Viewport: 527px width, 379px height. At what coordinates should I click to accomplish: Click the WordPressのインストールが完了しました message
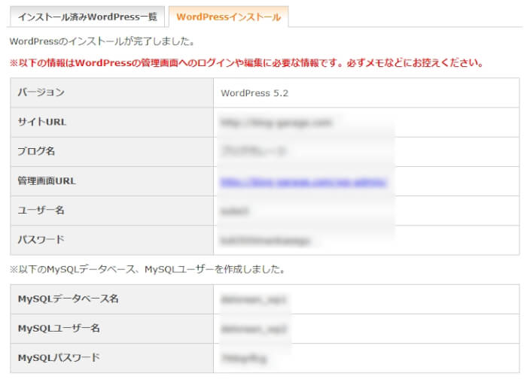(x=102, y=41)
